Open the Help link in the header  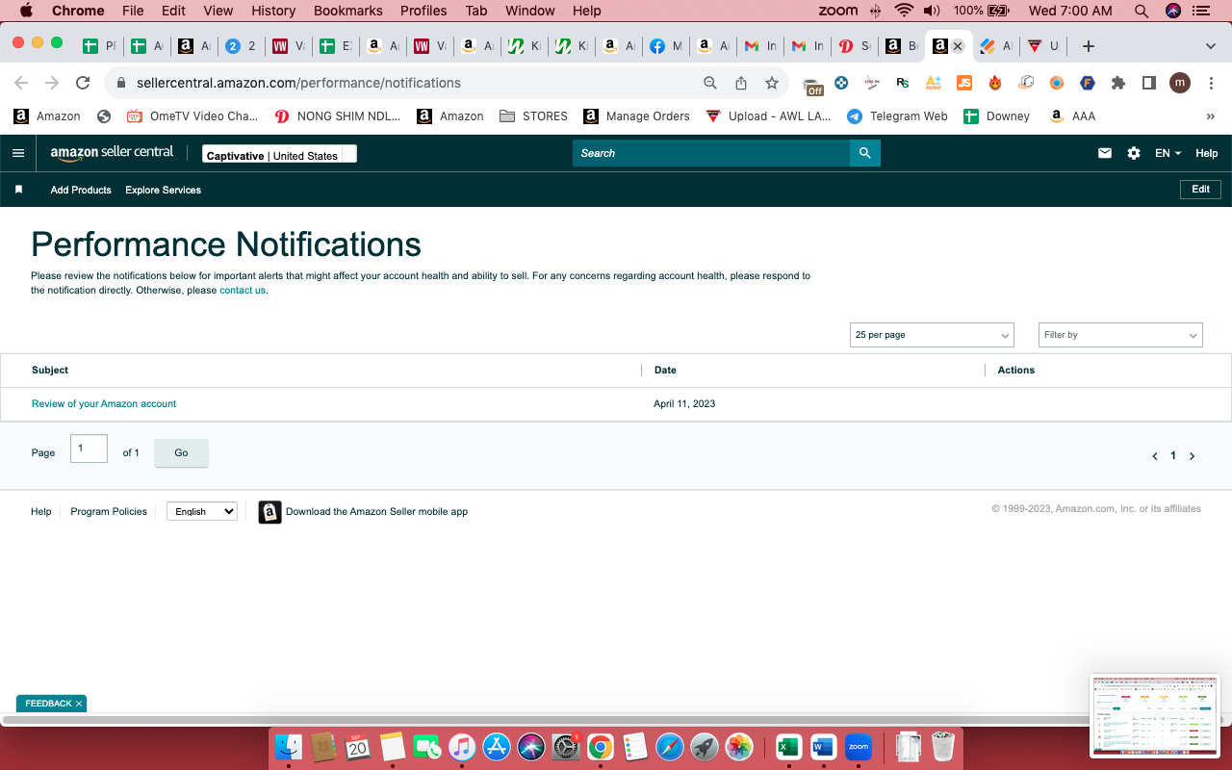(1207, 153)
